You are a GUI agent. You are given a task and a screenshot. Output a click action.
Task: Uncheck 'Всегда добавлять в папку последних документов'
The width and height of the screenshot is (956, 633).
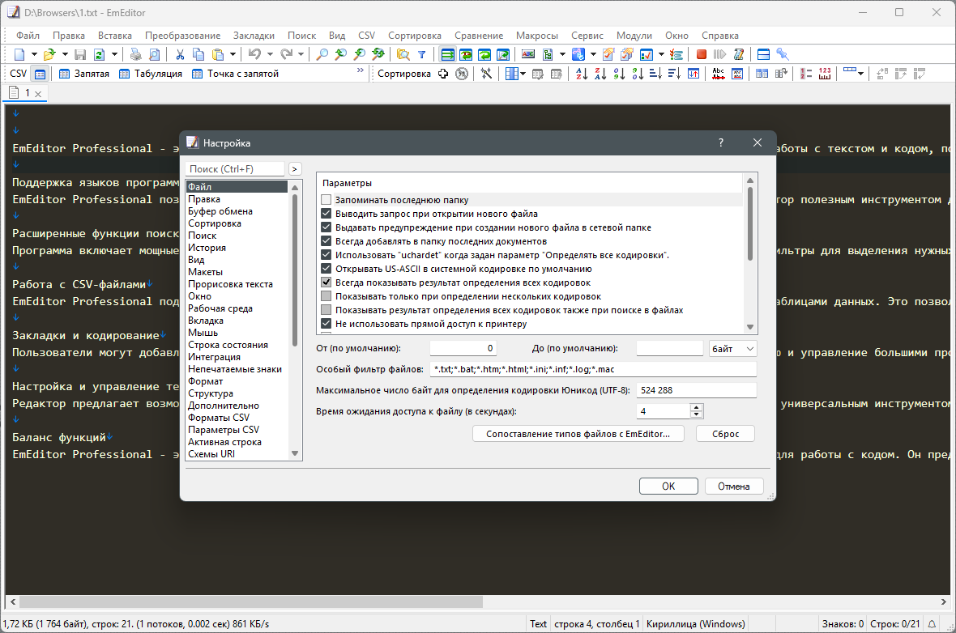(326, 241)
